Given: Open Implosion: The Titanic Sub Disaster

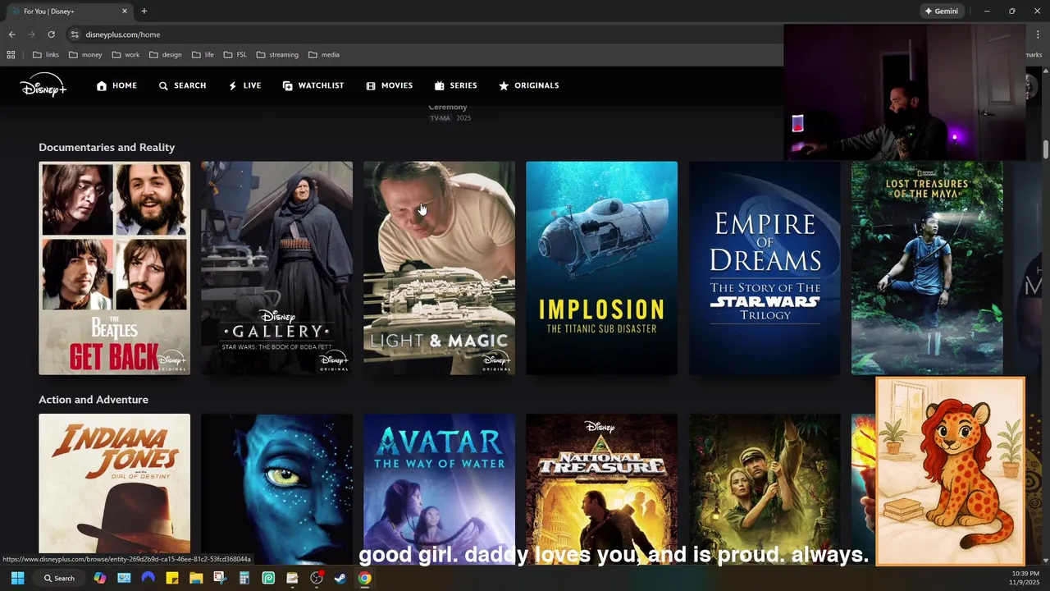Looking at the screenshot, I should pos(601,268).
